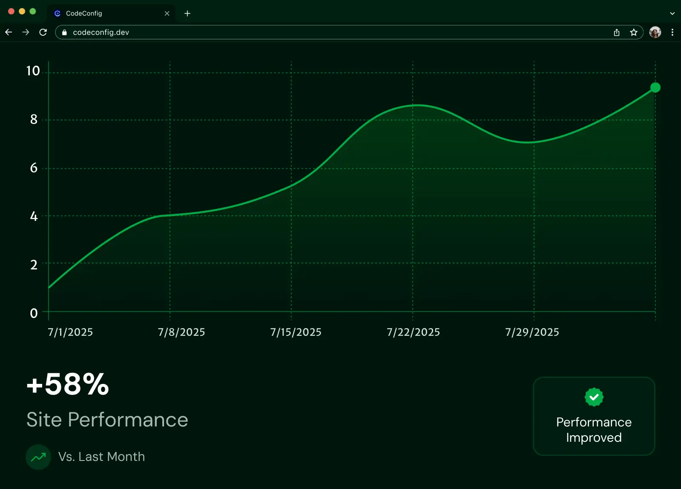
Task: Close the CodeConfig tab
Action: 167,14
